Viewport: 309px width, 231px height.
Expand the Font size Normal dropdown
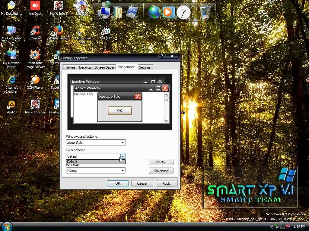(x=123, y=170)
